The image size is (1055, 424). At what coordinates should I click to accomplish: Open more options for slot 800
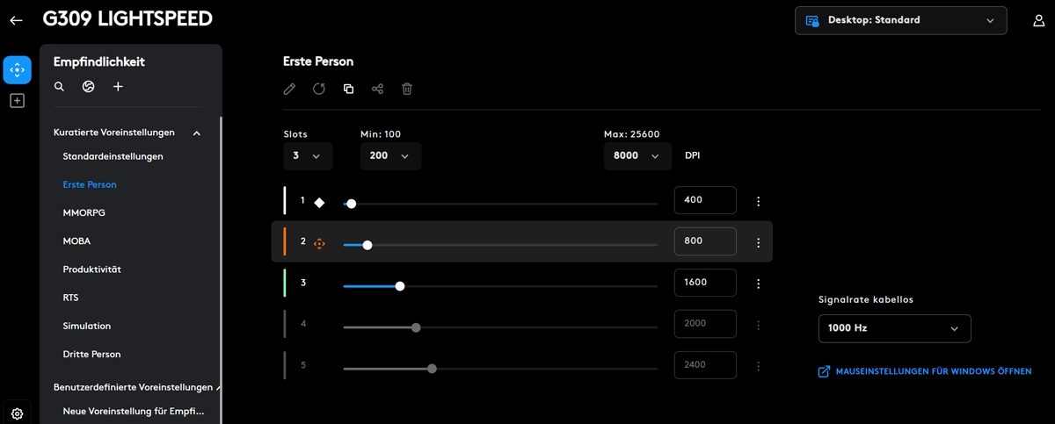(x=758, y=242)
